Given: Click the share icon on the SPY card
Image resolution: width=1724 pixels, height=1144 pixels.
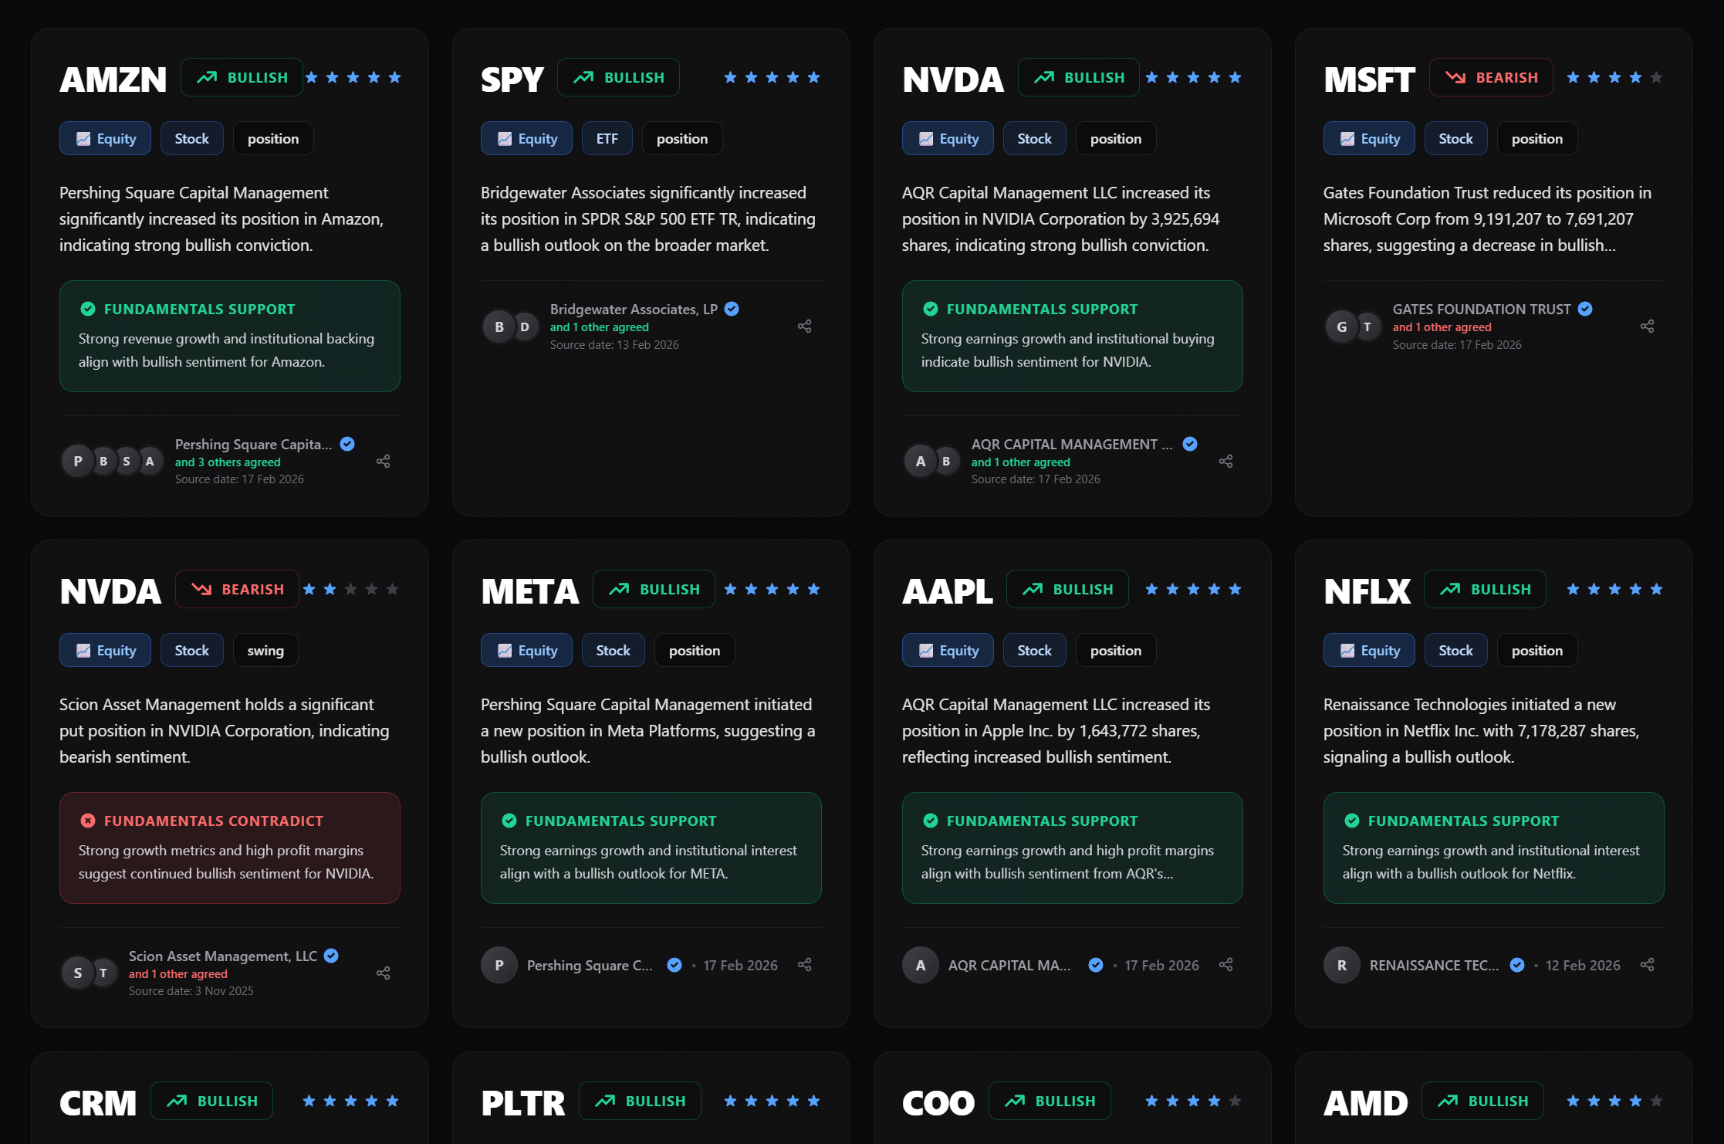Looking at the screenshot, I should pos(804,326).
